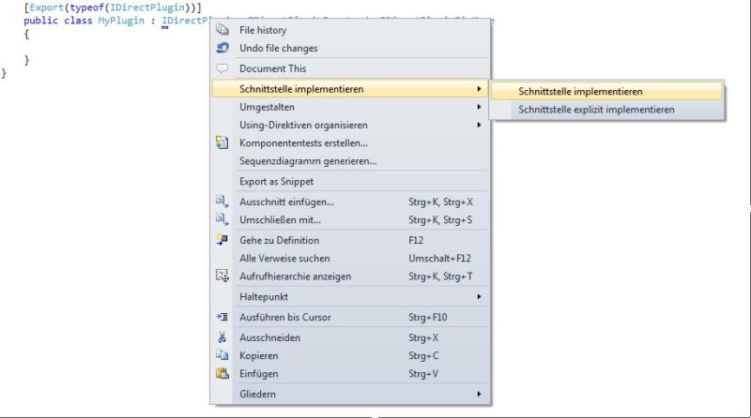The width and height of the screenshot is (751, 418).
Task: Choose Einfügen menu entry
Action: pyautogui.click(x=350, y=374)
